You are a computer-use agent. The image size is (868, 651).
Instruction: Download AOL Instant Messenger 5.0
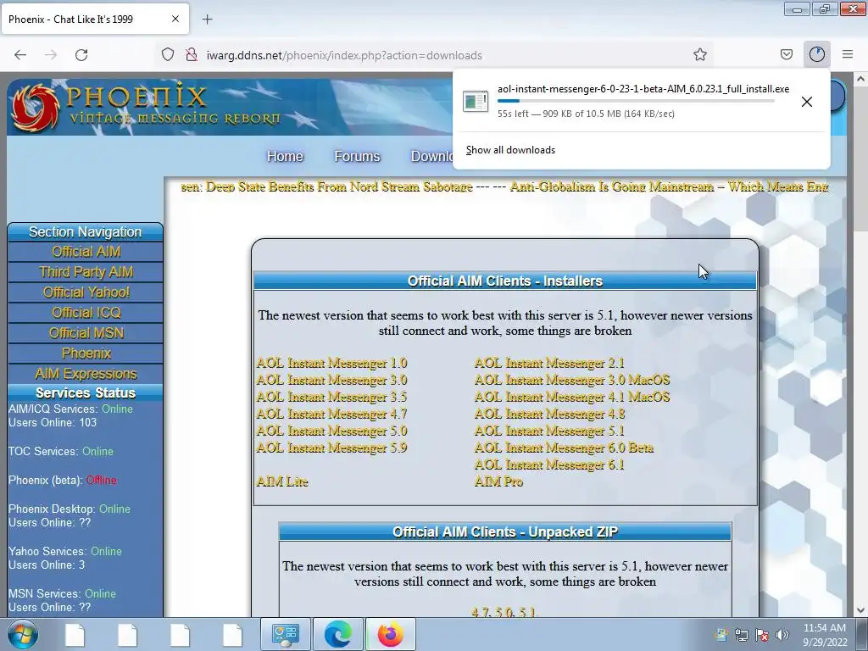331,431
